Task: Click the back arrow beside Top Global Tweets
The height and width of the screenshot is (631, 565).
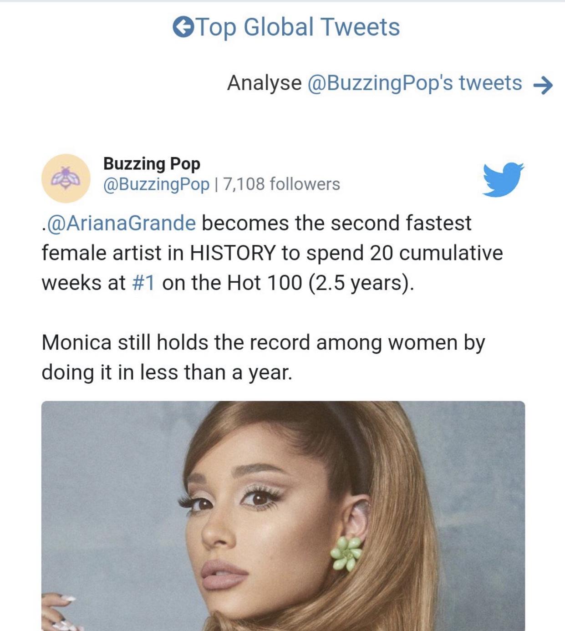Action: [x=183, y=27]
